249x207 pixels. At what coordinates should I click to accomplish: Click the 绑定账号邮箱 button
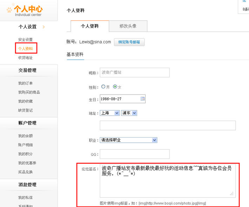tap(129, 42)
